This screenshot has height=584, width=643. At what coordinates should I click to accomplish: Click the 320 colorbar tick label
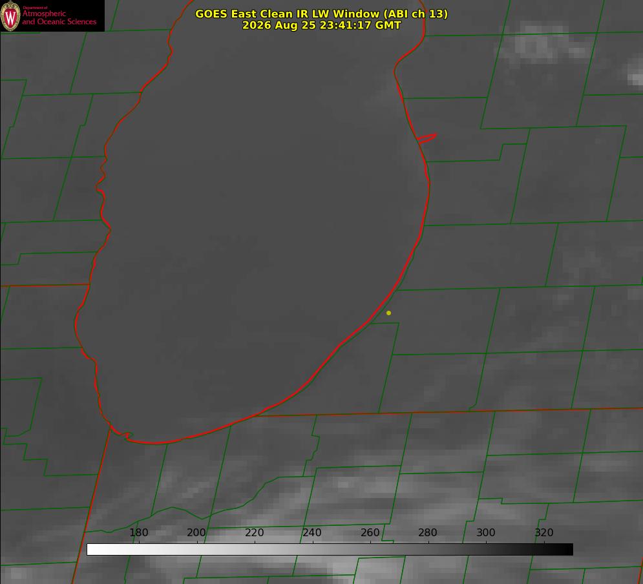(544, 532)
